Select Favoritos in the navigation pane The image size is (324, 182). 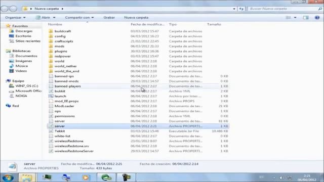click(20, 26)
